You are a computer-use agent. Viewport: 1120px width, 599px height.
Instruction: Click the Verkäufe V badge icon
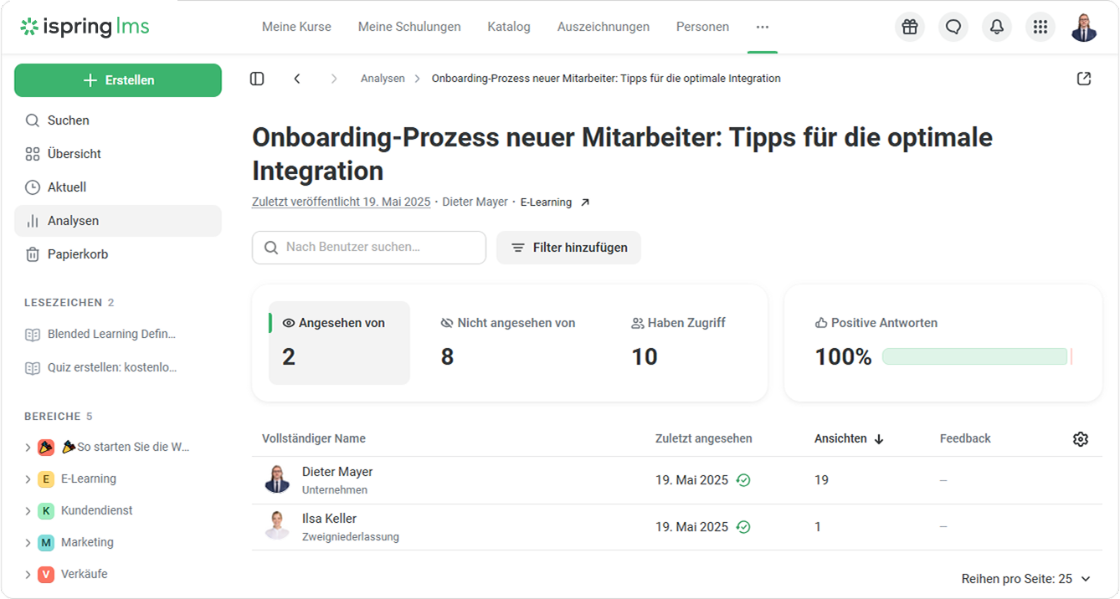click(46, 575)
